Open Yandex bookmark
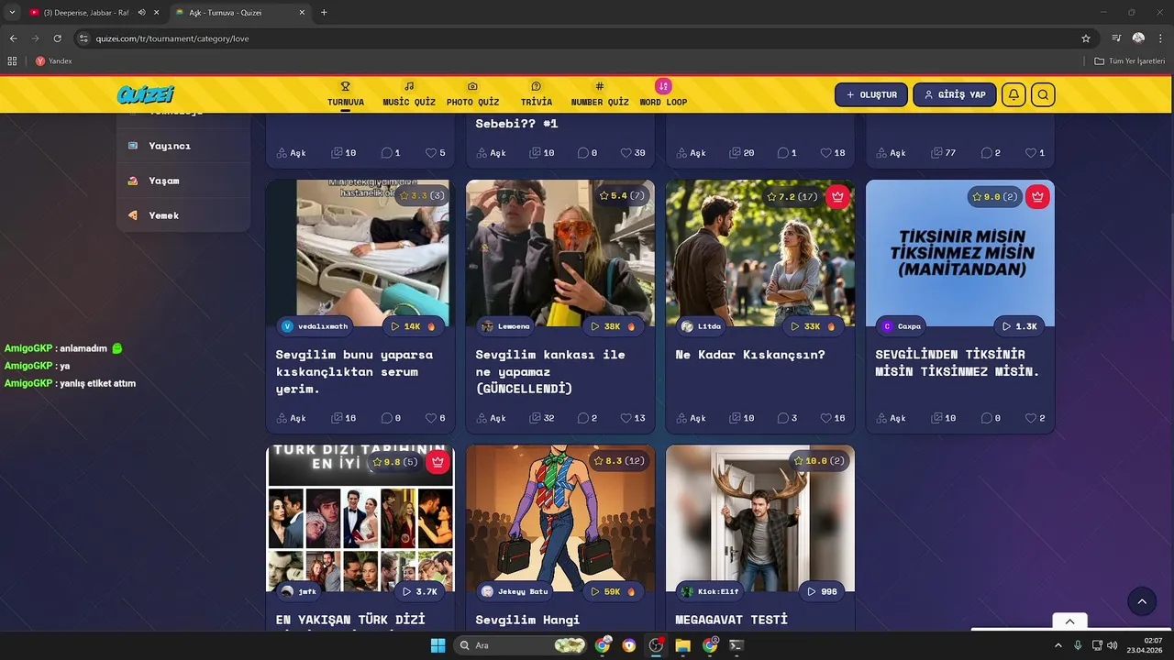 pyautogui.click(x=53, y=60)
